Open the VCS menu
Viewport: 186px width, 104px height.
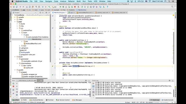pos(96,1)
